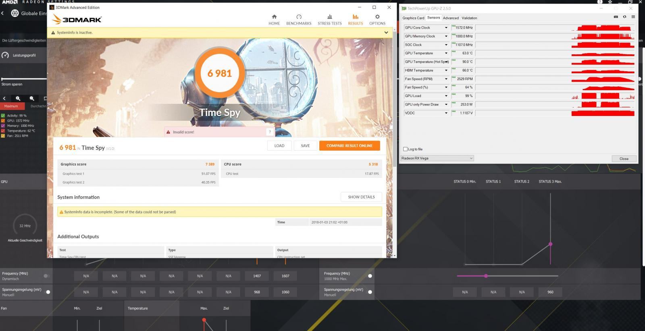Open the Radeon RX Vega device selector
Image resolution: width=645 pixels, height=331 pixels.
coord(437,158)
